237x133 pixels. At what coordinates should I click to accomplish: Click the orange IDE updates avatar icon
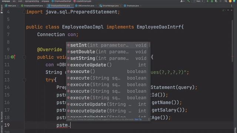pos(230,1)
